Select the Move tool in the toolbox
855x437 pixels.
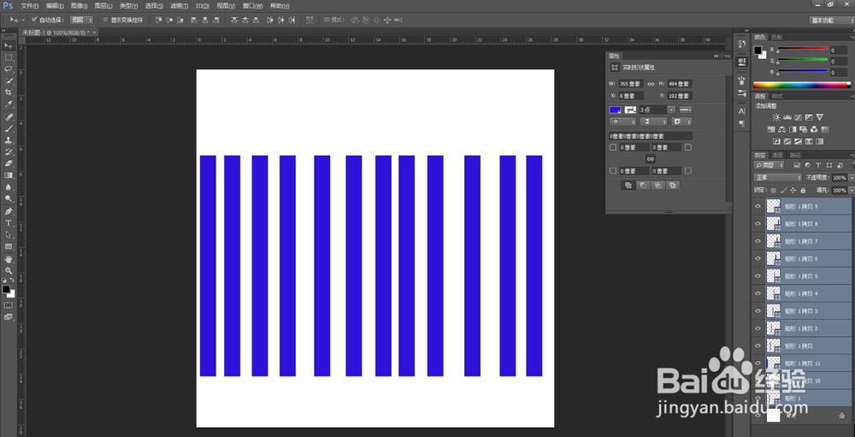(9, 45)
